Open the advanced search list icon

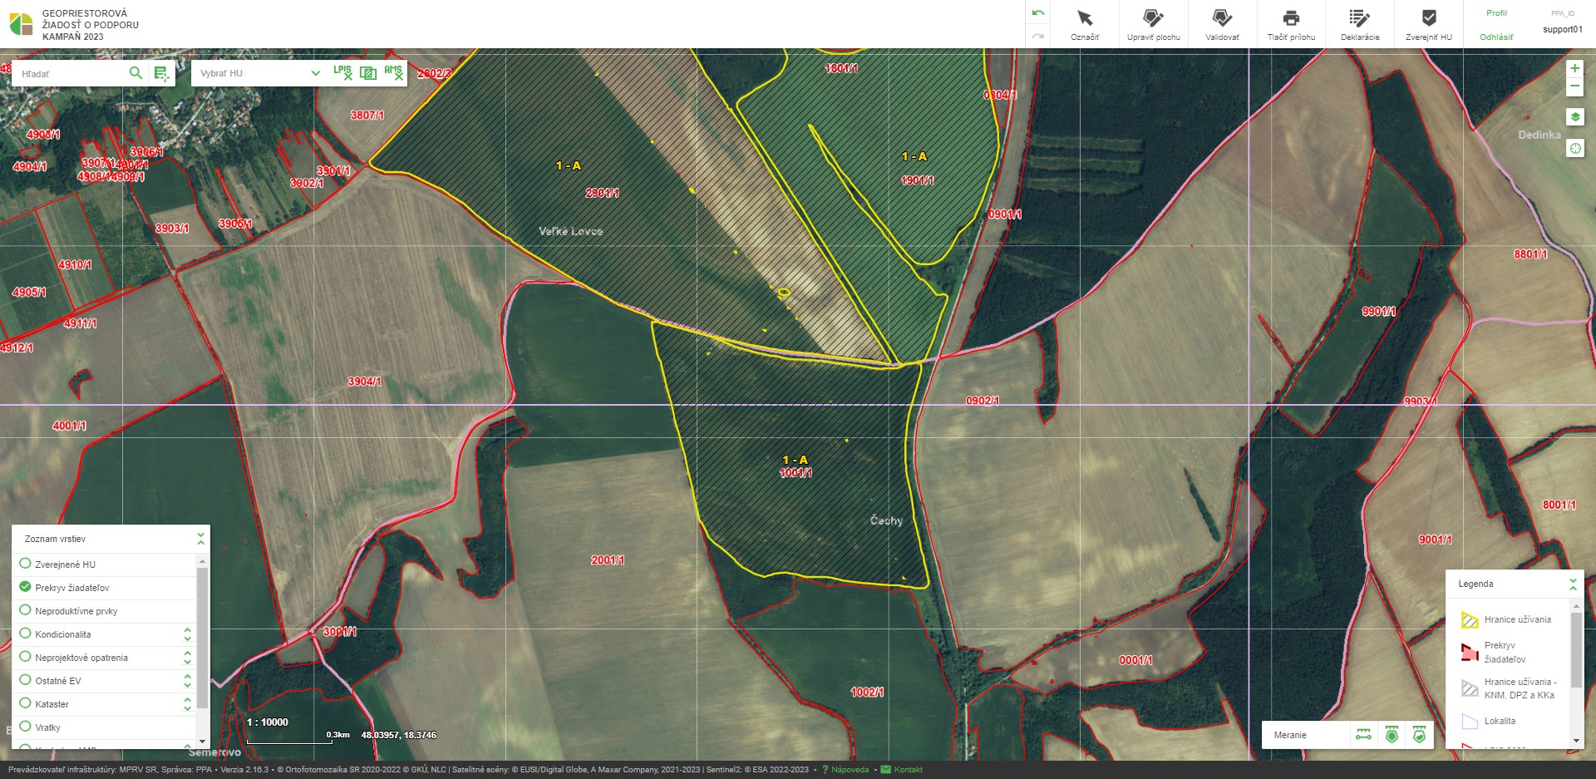(161, 74)
